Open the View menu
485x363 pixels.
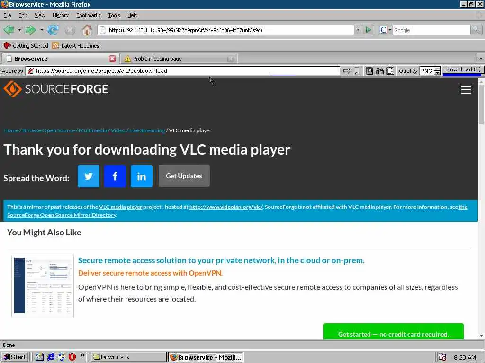[x=40, y=15]
